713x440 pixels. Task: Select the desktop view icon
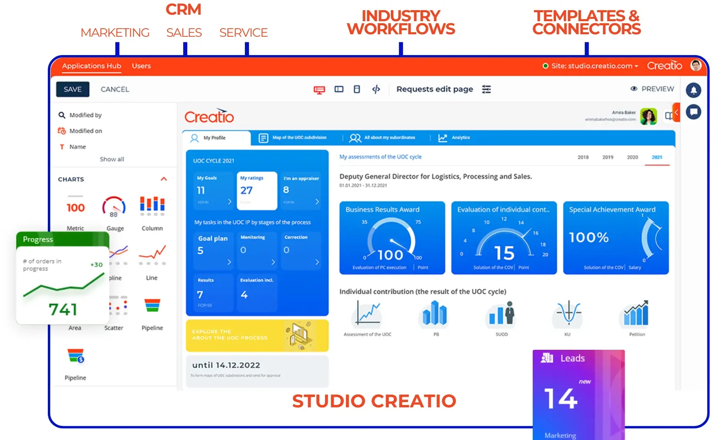pyautogui.click(x=319, y=90)
